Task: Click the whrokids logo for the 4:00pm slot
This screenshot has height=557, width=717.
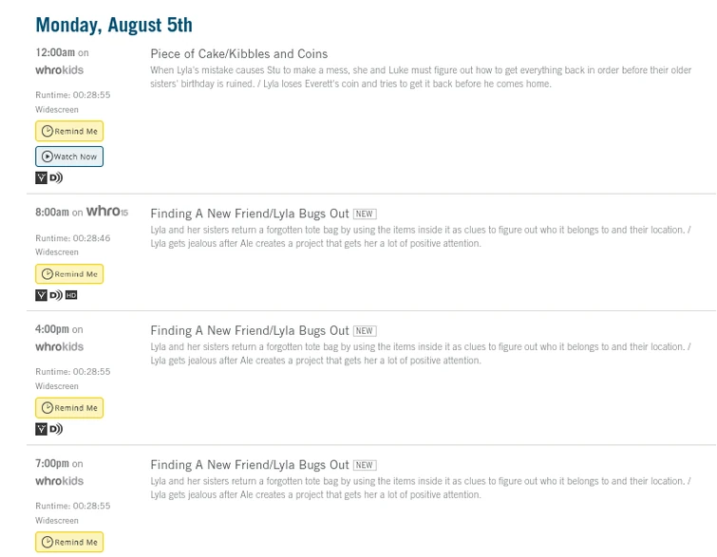Action: tap(60, 346)
